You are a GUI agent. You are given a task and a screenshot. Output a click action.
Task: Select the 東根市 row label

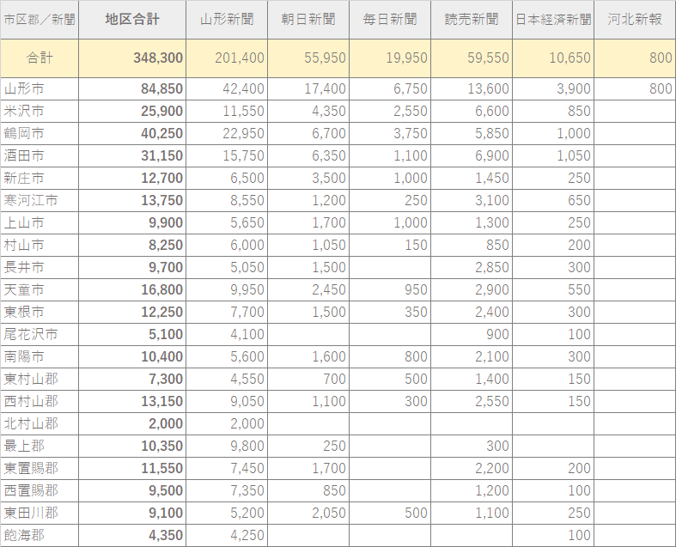40,312
